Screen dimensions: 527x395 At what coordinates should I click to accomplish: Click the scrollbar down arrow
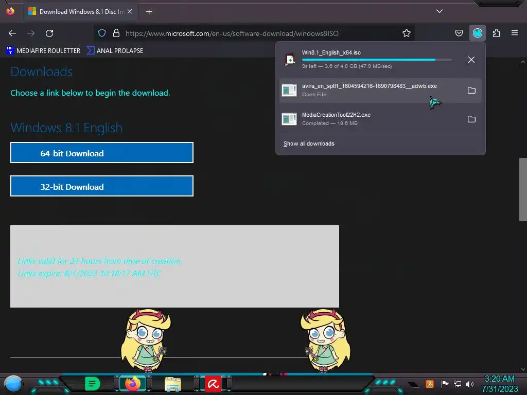tap(523, 369)
